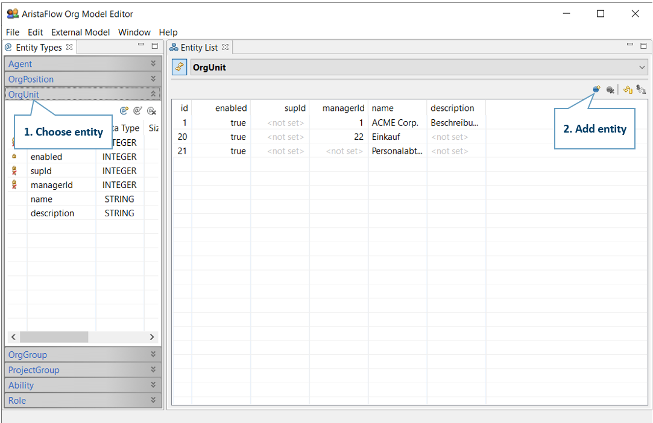
Task: Click the delete attribute icon
Action: click(151, 111)
